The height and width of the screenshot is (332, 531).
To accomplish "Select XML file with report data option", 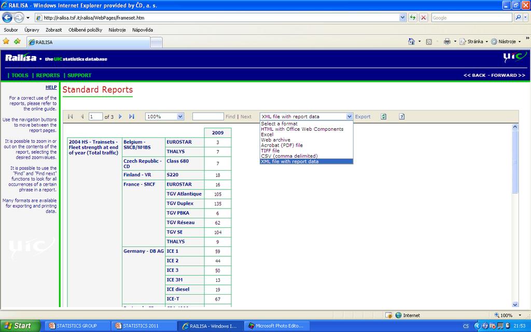I will [x=306, y=162].
